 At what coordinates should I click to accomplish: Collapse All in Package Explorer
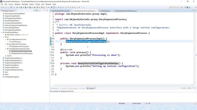click(x=34, y=11)
